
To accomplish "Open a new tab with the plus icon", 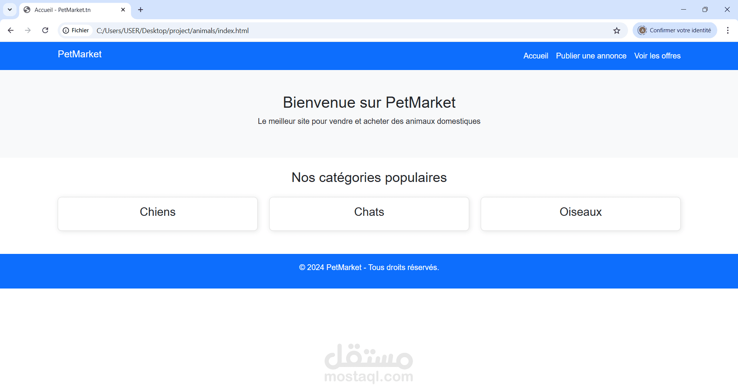I will (x=140, y=10).
